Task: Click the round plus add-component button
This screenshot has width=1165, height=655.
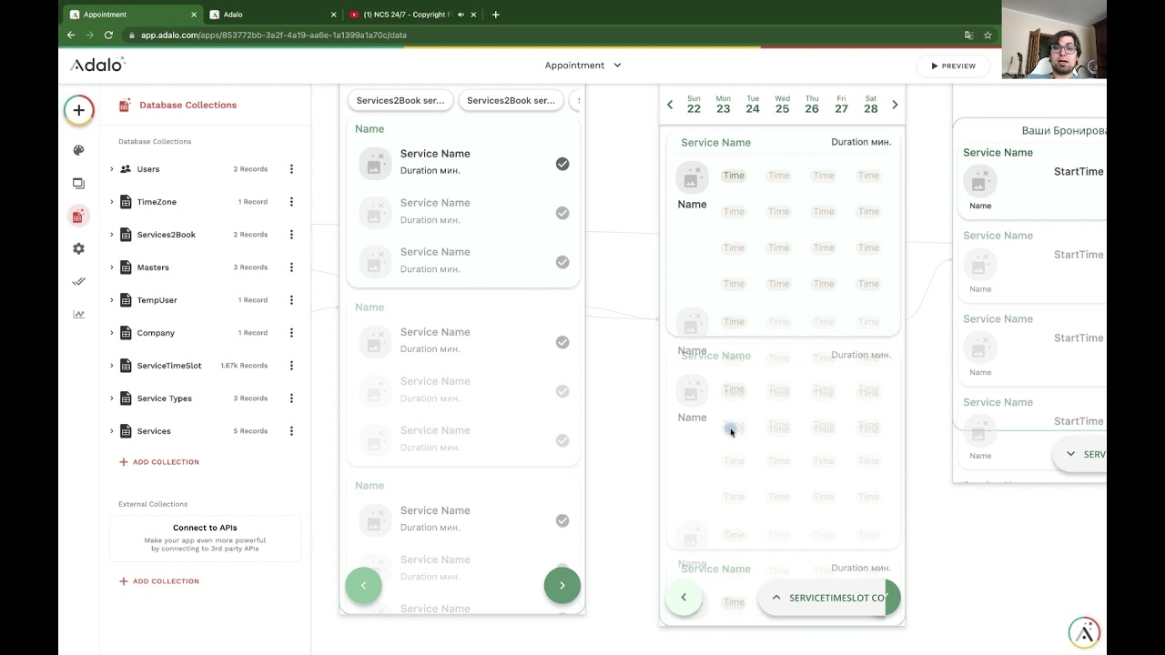Action: pos(78,110)
